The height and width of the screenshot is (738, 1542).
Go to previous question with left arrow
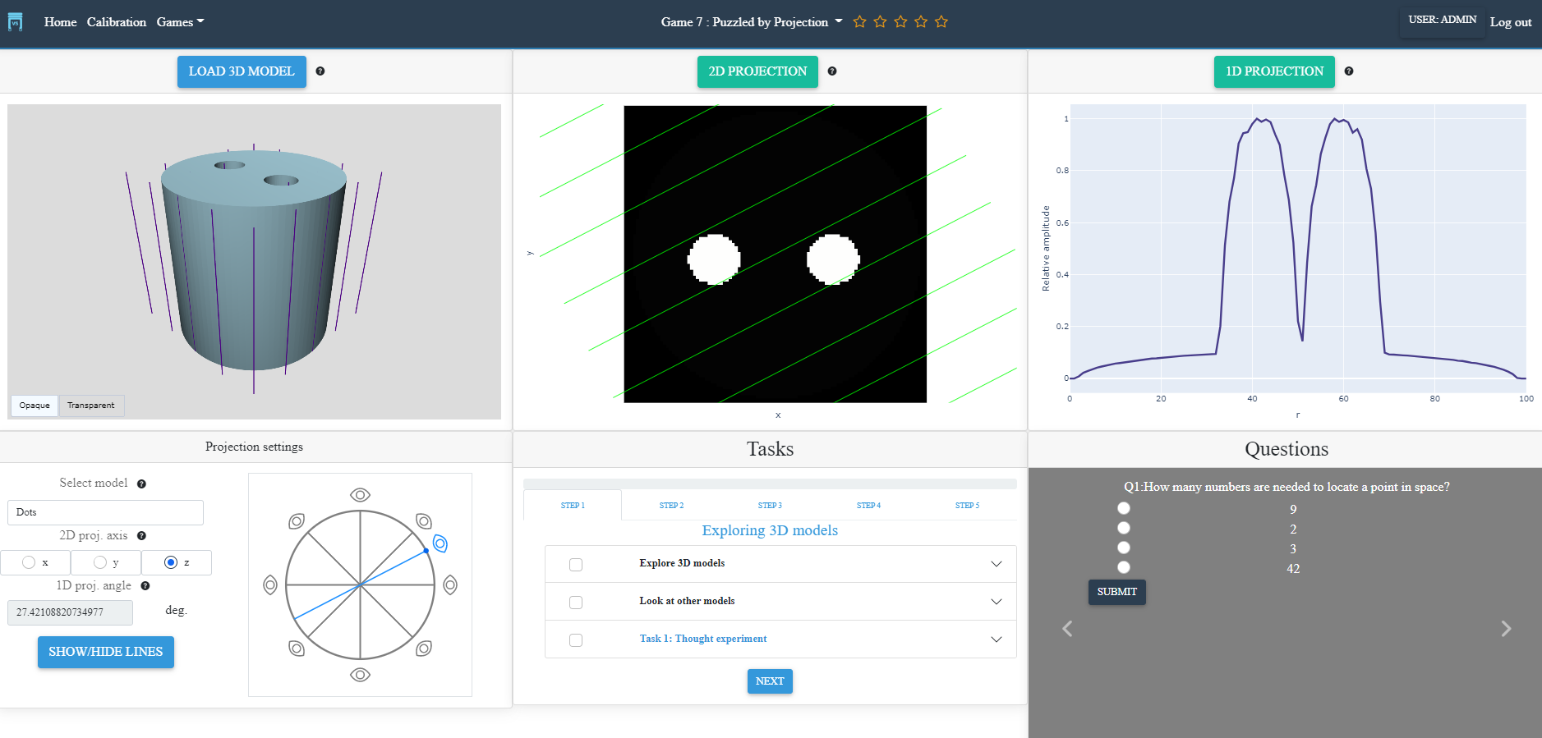tap(1067, 629)
